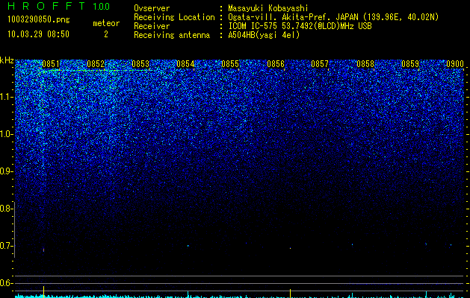Click the yellow detection spike below 0851

pos(44,292)
